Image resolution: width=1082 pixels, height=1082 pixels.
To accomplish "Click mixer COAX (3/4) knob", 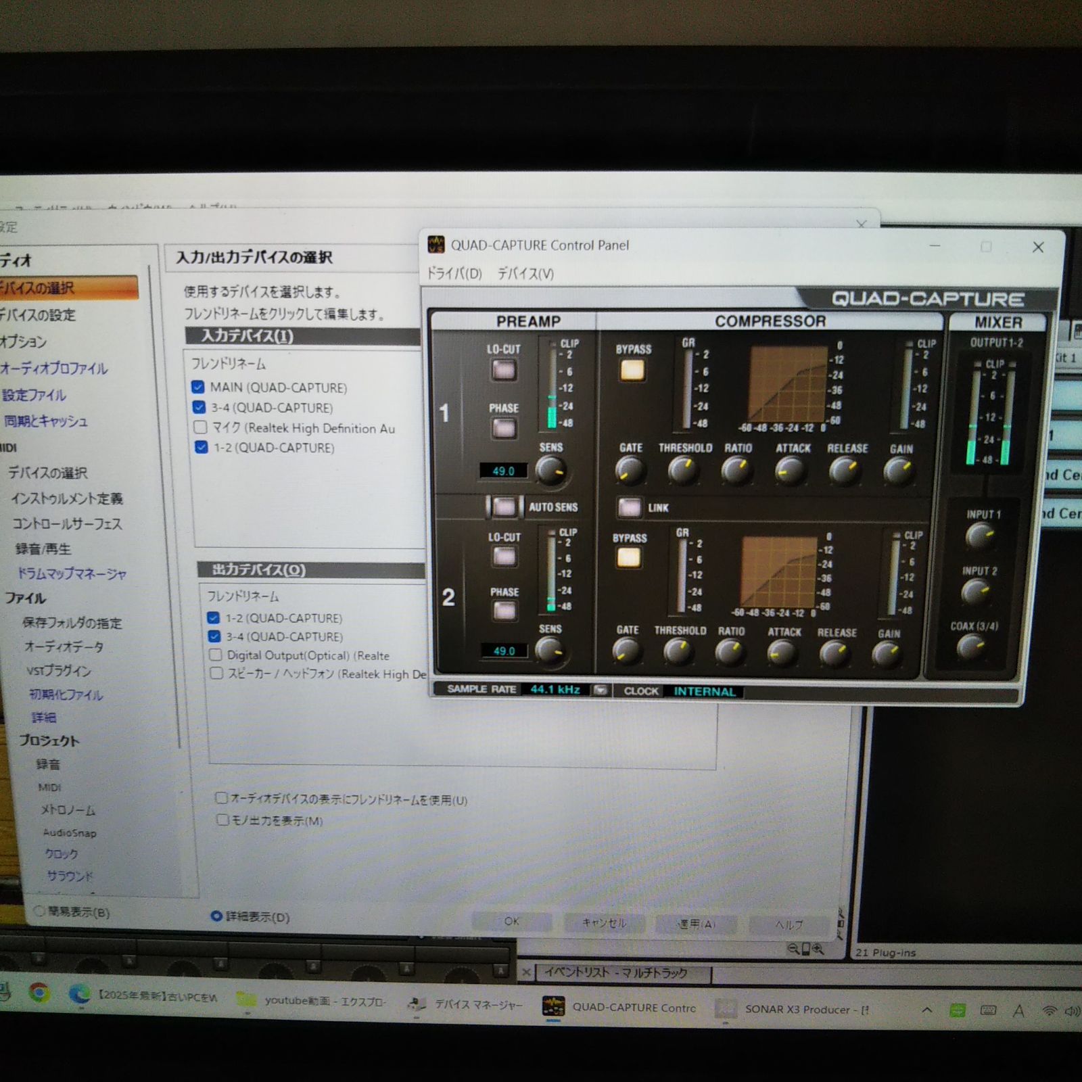I will pos(971,648).
